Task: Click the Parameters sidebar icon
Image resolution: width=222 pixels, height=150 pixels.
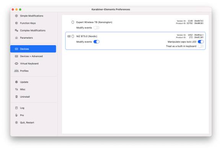Action: 16,38
